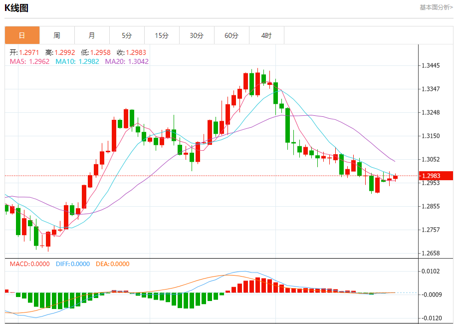Viewport: 457px width, 324px height.
Task: Click the DIFF value label
Action: click(73, 264)
